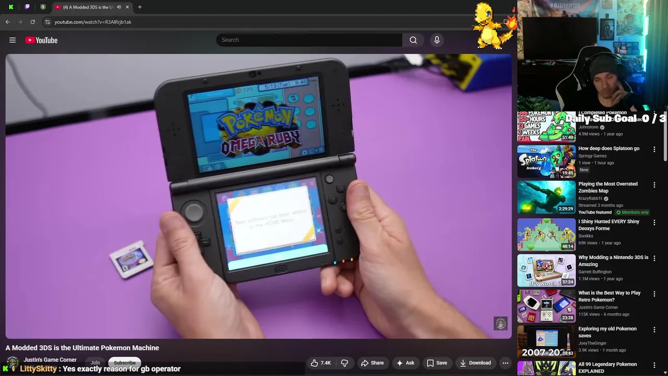Dislike the video with thumbs down
This screenshot has width=668, height=376.
(x=344, y=363)
